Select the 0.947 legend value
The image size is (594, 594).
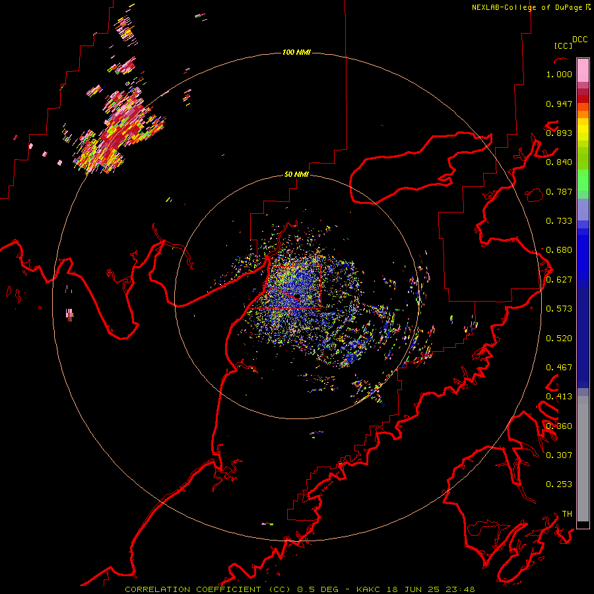pyautogui.click(x=559, y=104)
